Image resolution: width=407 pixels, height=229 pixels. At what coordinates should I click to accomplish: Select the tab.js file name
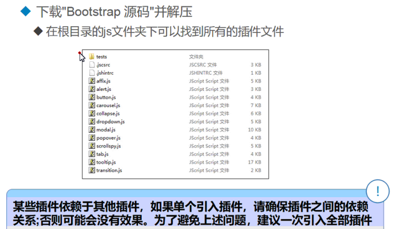coord(103,154)
